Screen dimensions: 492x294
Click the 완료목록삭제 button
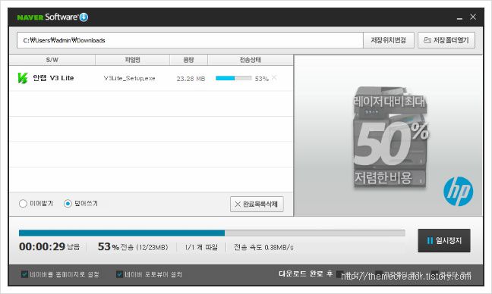tap(257, 204)
